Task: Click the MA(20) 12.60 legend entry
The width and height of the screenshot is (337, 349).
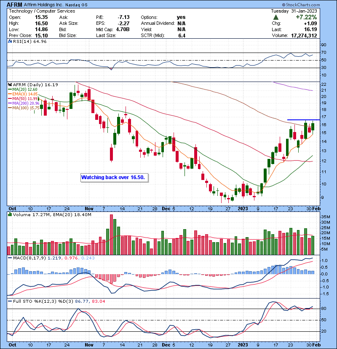Action: [23, 89]
